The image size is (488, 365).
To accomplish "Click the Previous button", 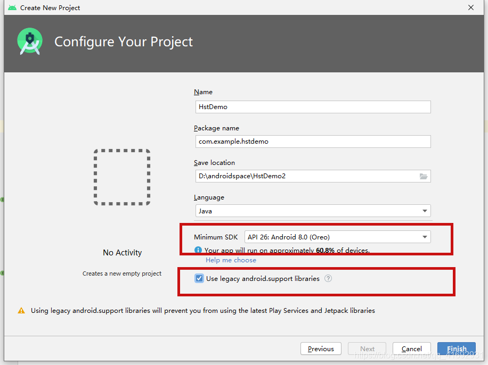I will click(321, 349).
